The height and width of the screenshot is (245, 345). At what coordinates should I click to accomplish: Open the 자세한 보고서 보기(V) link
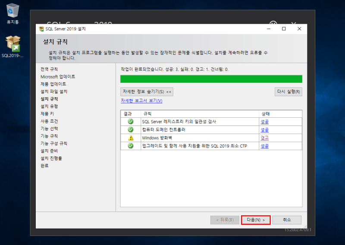click(141, 101)
